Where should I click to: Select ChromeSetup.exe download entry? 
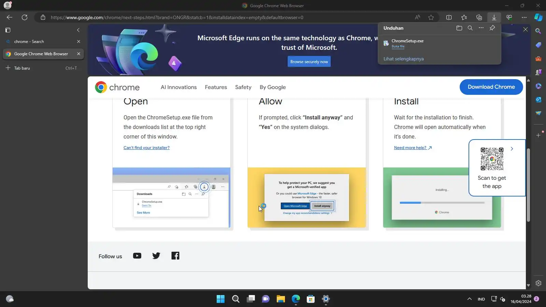[440, 43]
